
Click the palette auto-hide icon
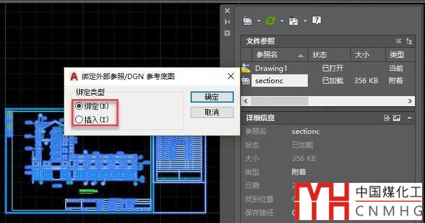[x=227, y=22]
